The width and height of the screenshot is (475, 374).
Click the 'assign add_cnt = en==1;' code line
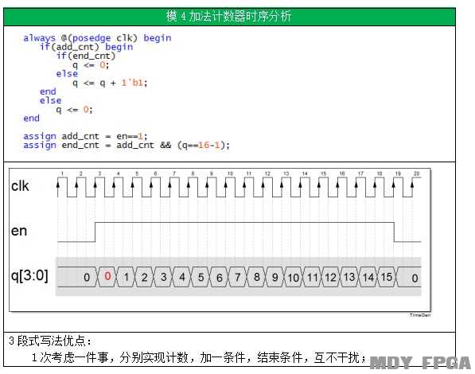(x=85, y=136)
